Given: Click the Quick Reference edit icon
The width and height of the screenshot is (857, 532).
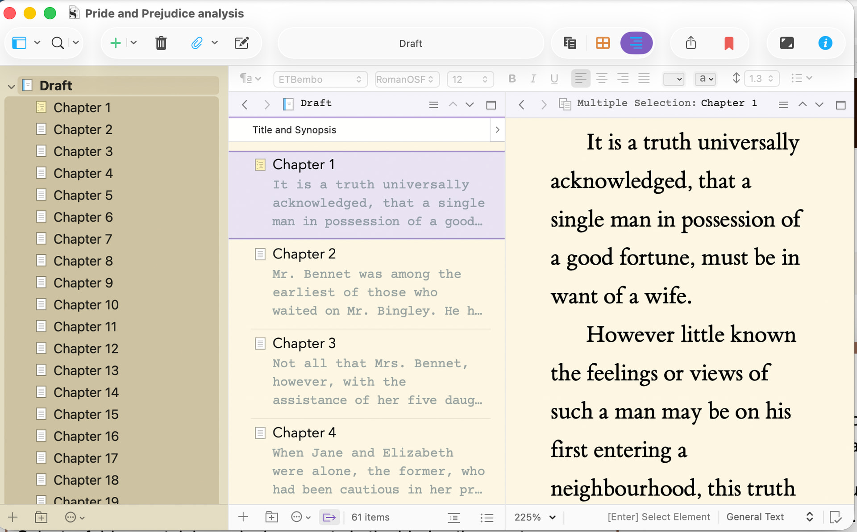Looking at the screenshot, I should click(x=241, y=43).
